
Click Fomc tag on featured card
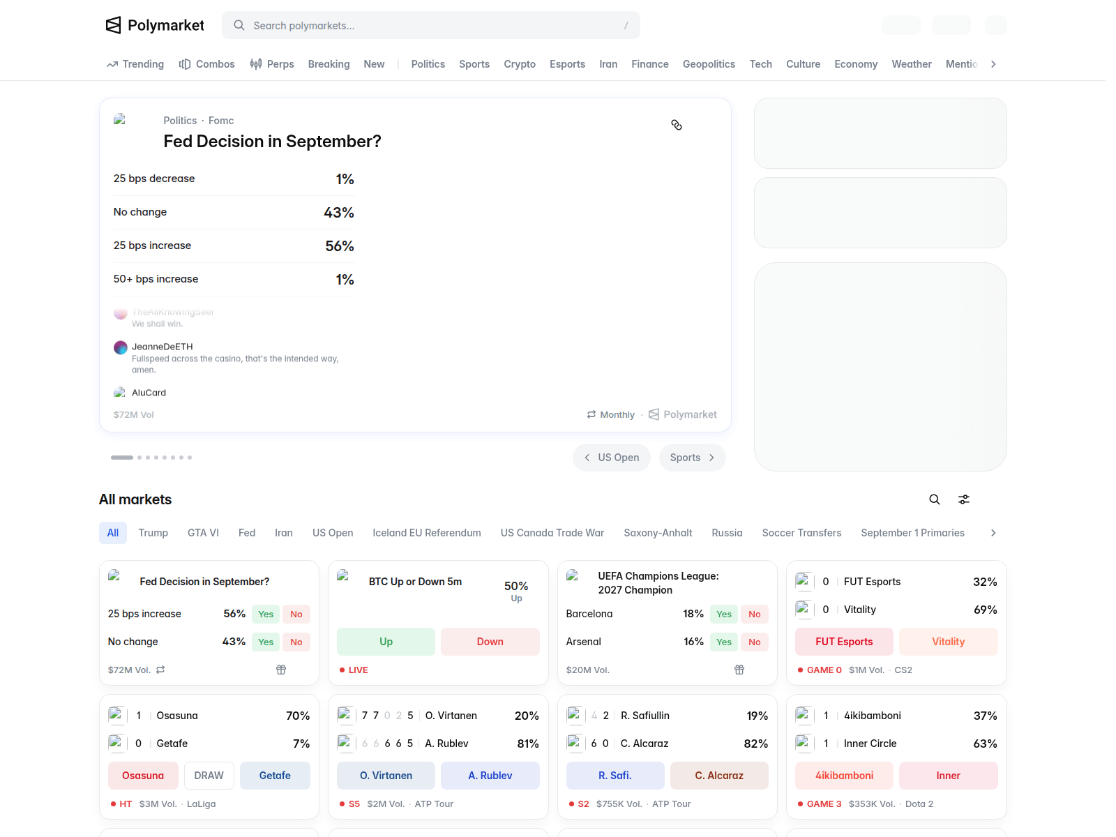(221, 121)
